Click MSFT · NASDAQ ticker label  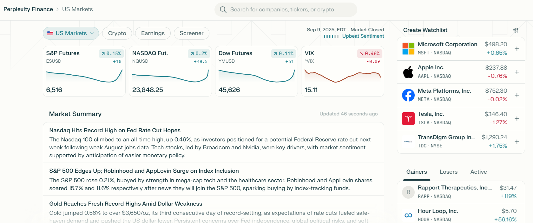[x=434, y=53]
